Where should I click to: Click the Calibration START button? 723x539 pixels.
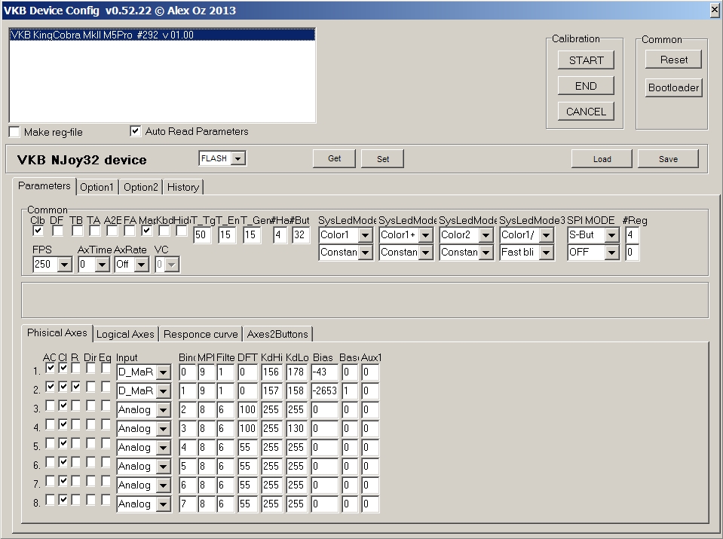[x=586, y=60]
